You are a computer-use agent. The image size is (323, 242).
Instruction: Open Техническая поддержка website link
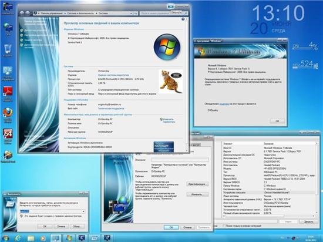(111, 108)
